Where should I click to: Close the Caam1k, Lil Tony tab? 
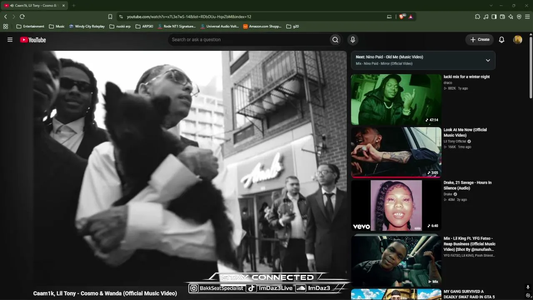coord(63,5)
